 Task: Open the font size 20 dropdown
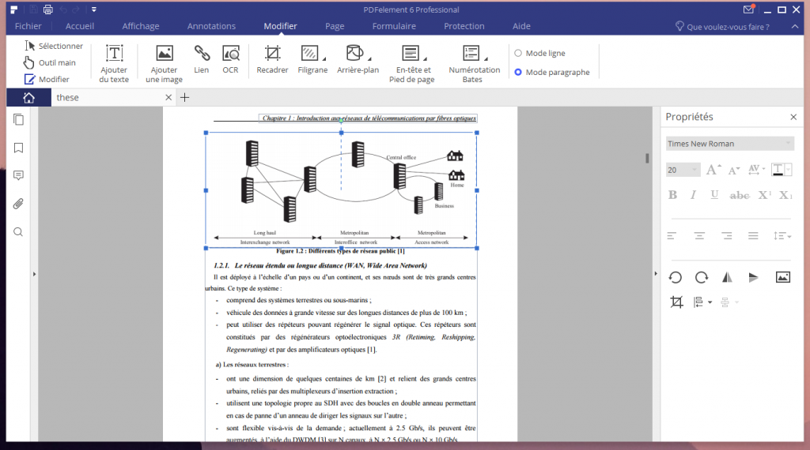(683, 170)
